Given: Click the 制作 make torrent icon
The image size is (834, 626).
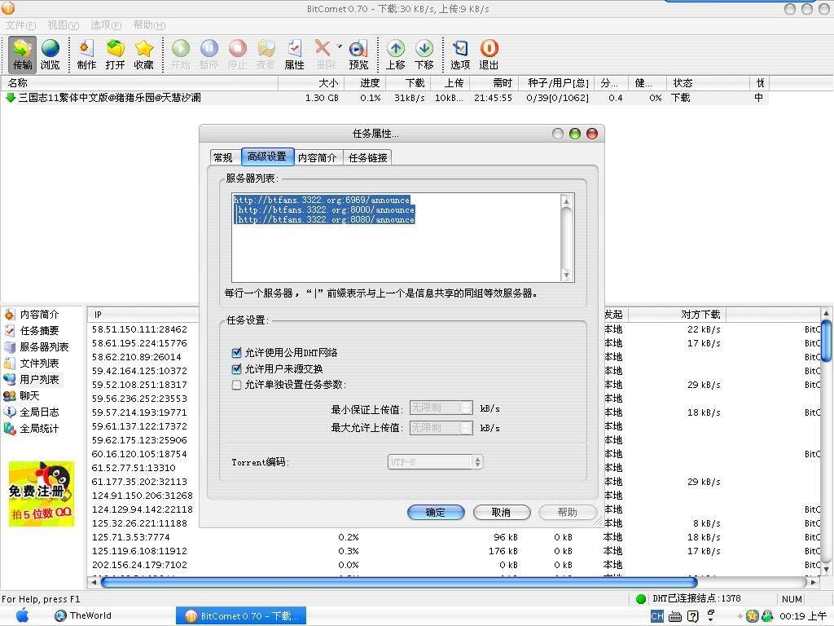Looking at the screenshot, I should pos(86,55).
